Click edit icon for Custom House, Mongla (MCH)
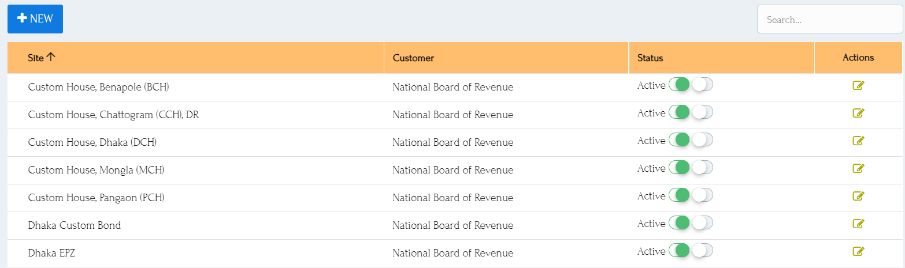905x268 pixels. pos(858,169)
